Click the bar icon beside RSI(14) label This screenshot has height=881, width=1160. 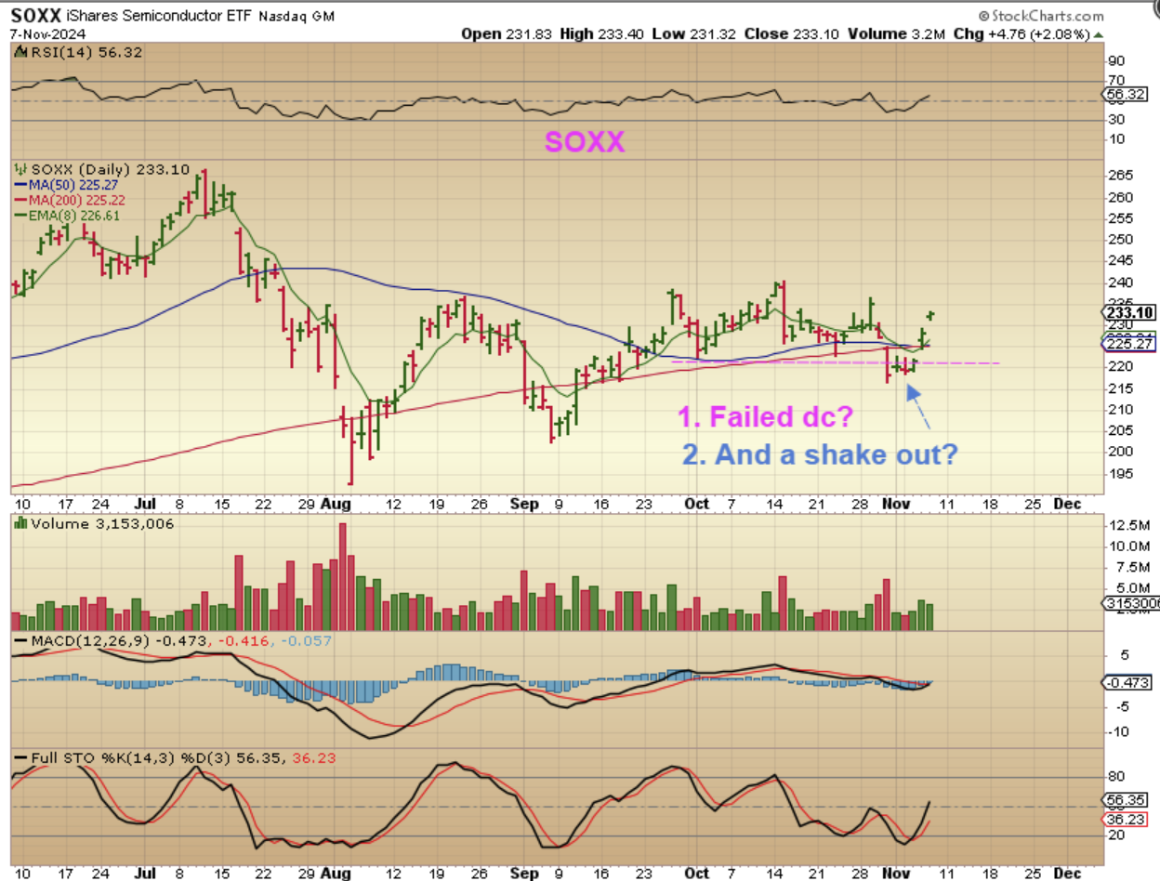click(20, 53)
